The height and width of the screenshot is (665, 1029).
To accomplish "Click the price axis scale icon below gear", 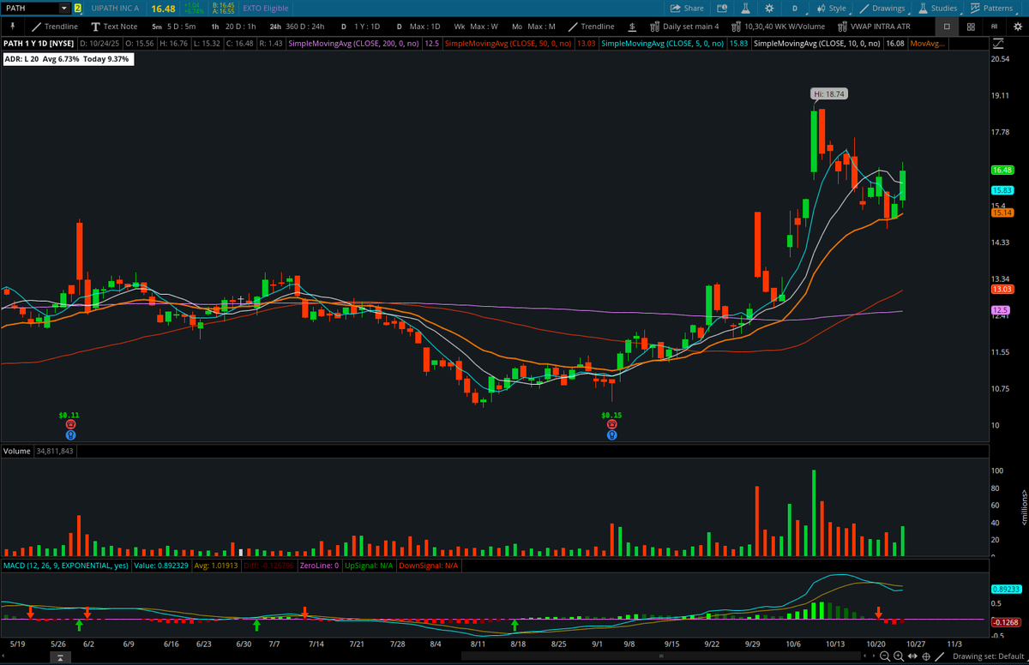I will coord(998,43).
